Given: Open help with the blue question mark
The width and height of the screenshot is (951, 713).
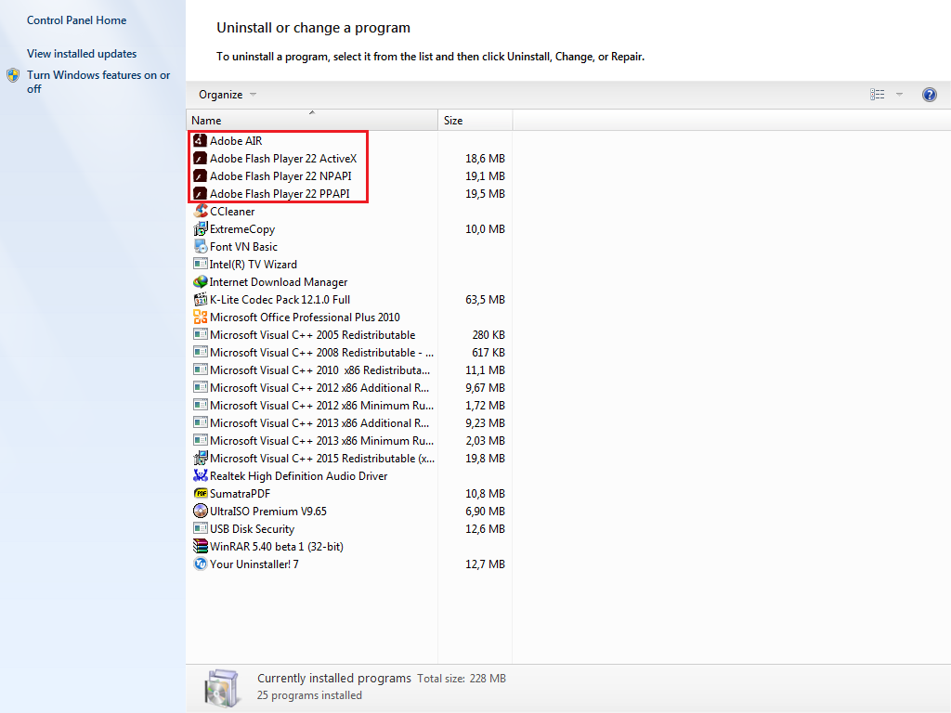Looking at the screenshot, I should (929, 95).
